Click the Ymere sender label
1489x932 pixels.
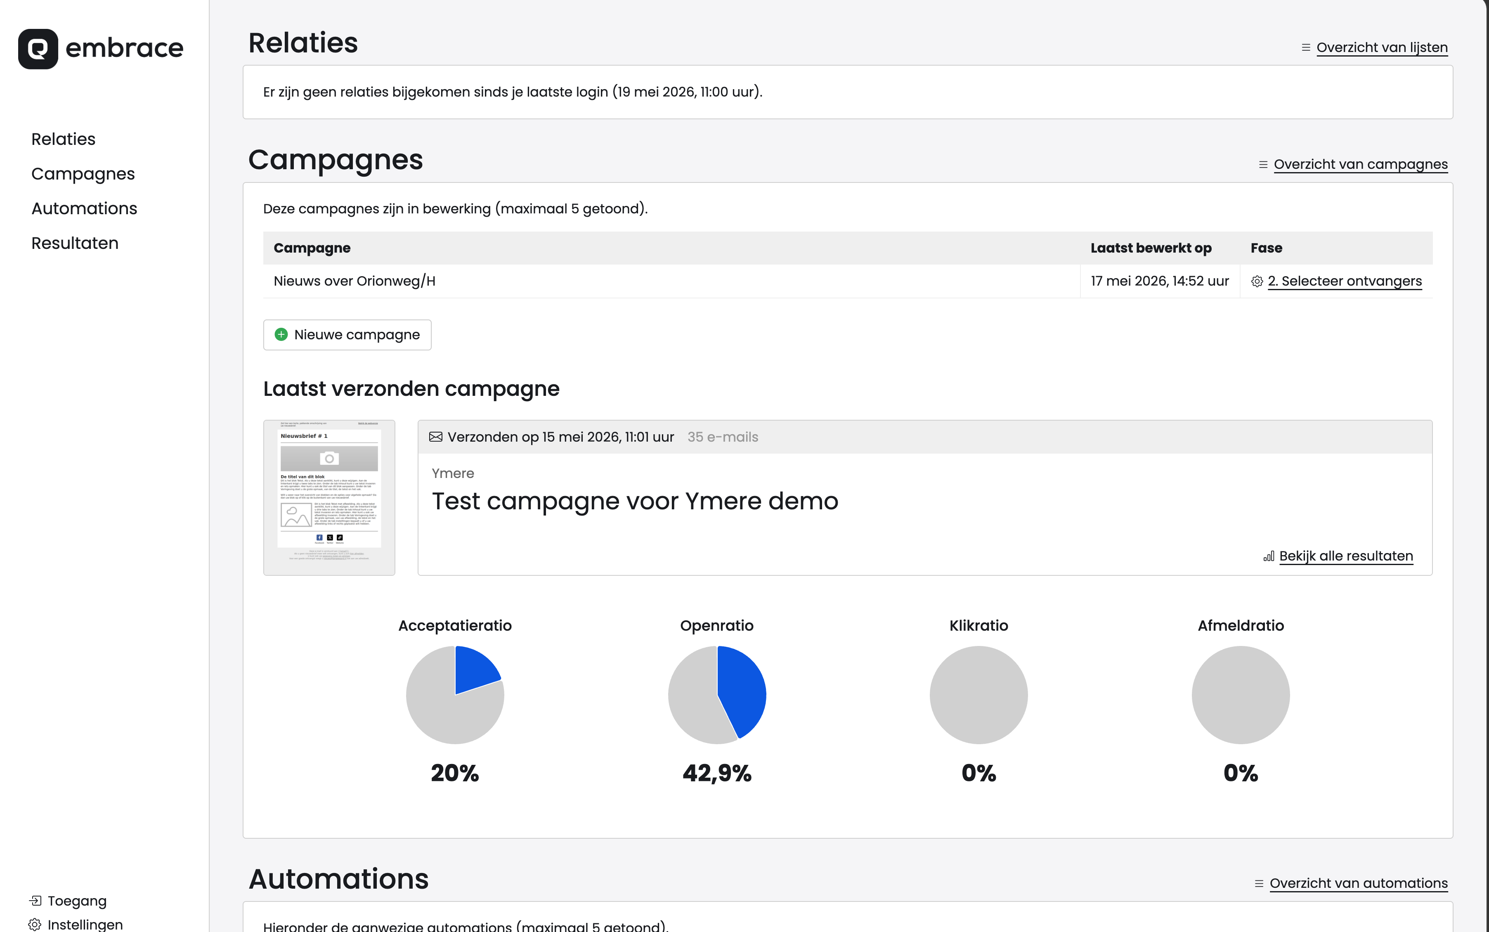pyautogui.click(x=453, y=473)
